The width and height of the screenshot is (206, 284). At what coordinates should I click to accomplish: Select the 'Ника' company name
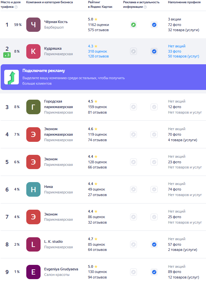pyautogui.click(x=49, y=187)
